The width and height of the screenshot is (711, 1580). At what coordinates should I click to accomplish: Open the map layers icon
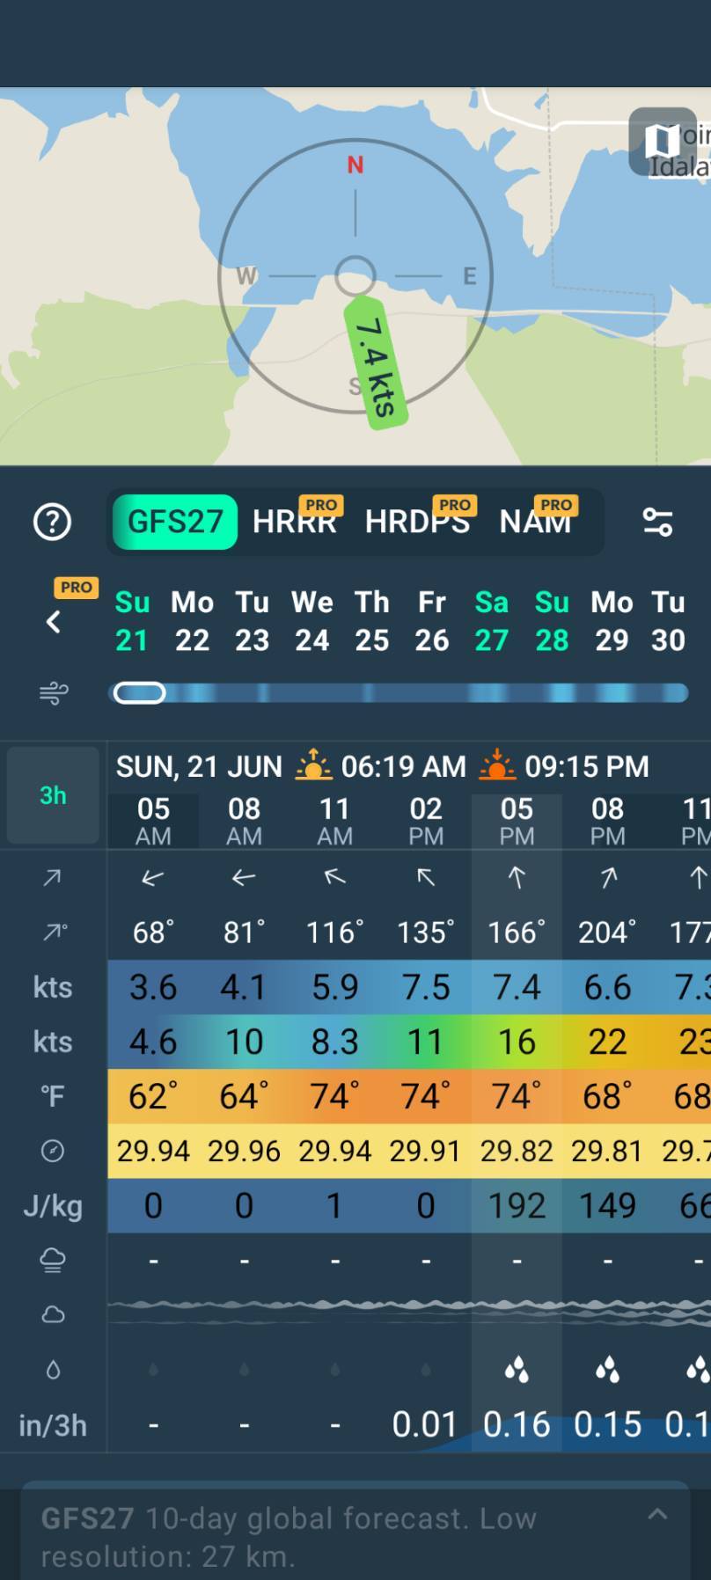coord(663,141)
